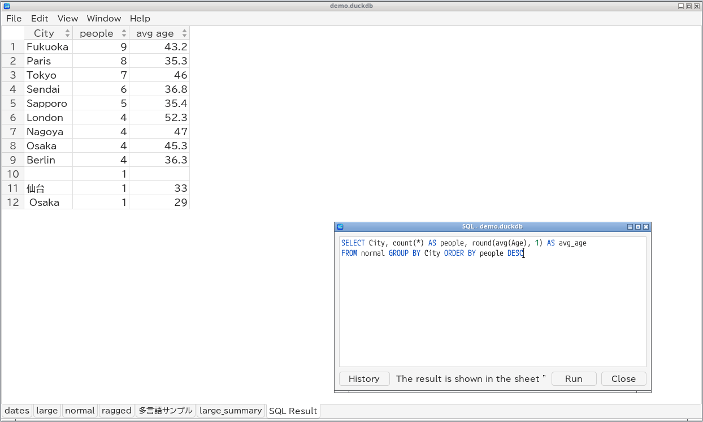Image resolution: width=703 pixels, height=422 pixels.
Task: Select the avg age value 33
Action: [x=159, y=188]
